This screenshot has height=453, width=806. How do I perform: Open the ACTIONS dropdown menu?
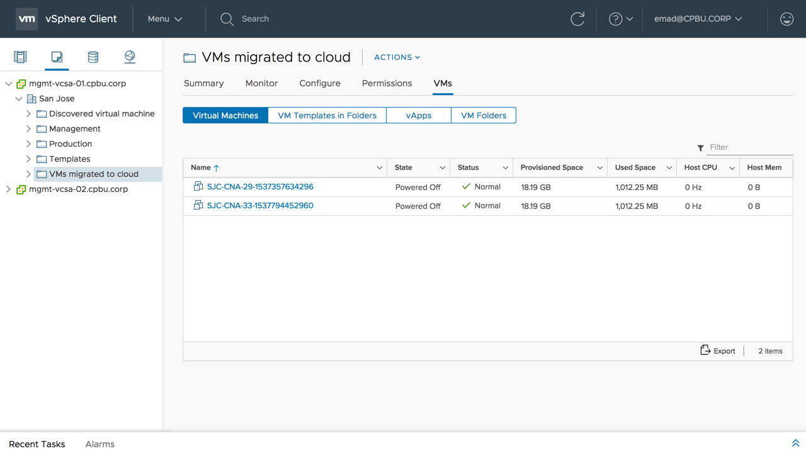coord(397,57)
